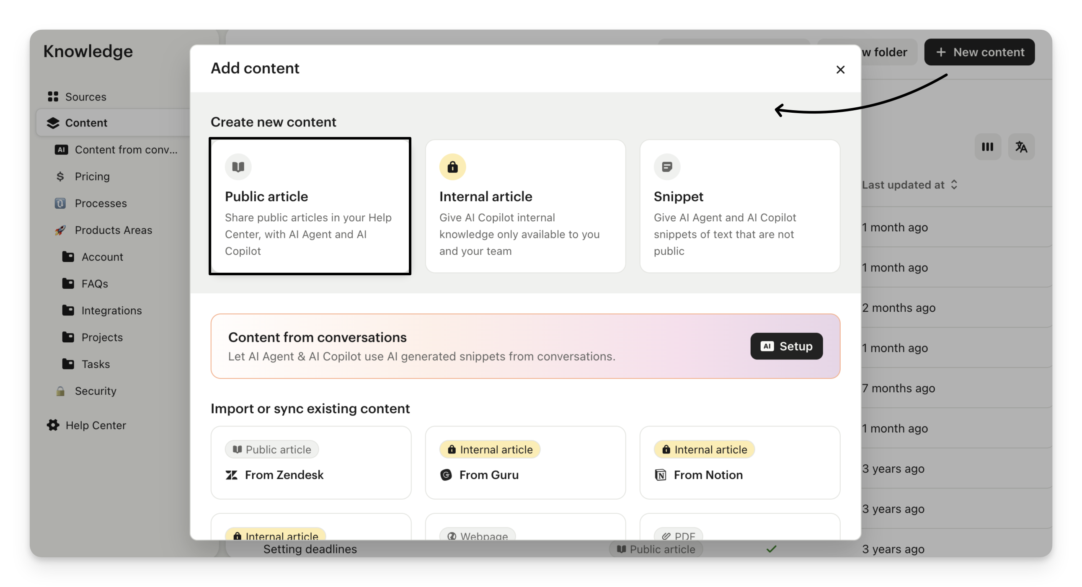1082x587 pixels.
Task: Choose the Internal article lock icon
Action: click(x=452, y=167)
